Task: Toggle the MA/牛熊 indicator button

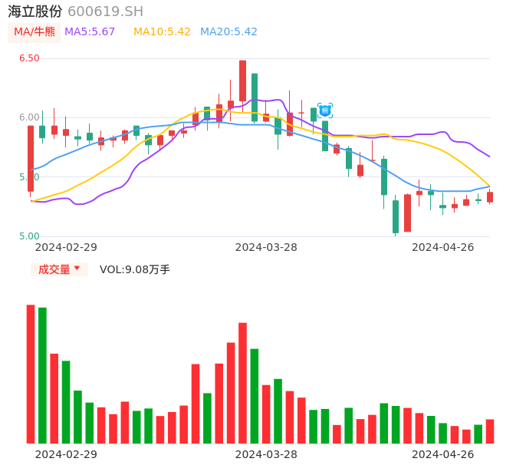Action: (35, 32)
